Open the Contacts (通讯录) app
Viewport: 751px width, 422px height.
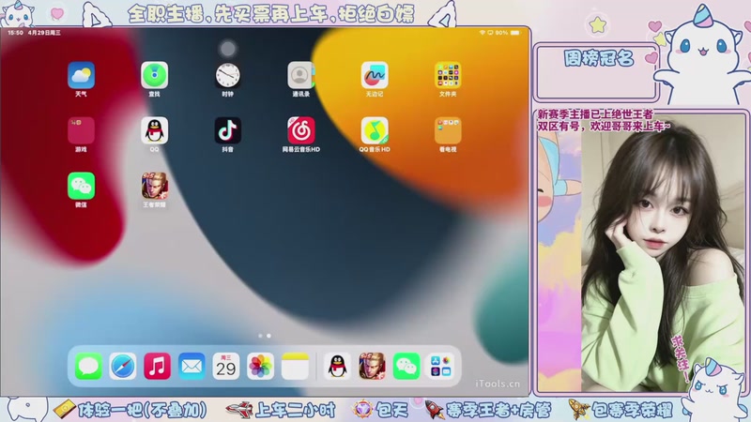300,75
